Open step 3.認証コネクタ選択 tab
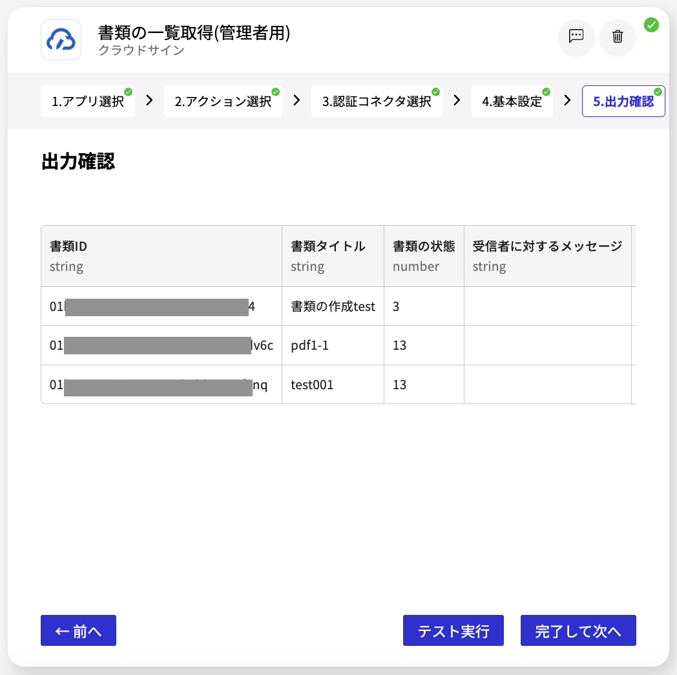This screenshot has width=677, height=675. coord(377,101)
